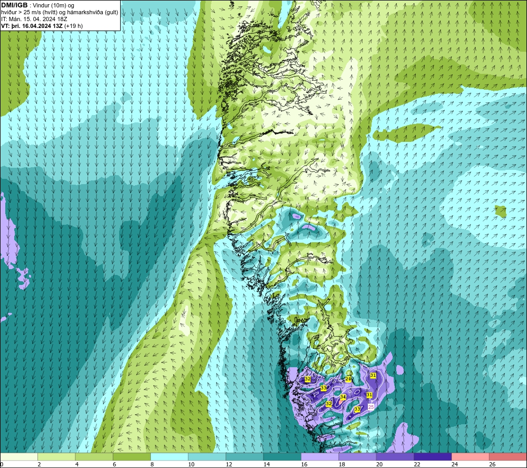This screenshot has width=527, height=468.
Task: Click the scale number 20 on the legend
Action: (x=379, y=464)
